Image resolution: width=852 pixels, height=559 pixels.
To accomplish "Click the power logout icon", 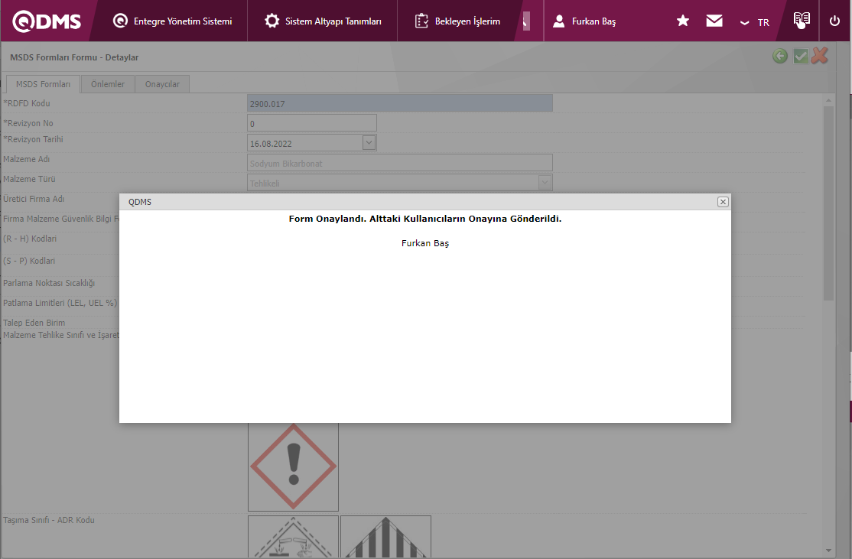I will pos(834,21).
